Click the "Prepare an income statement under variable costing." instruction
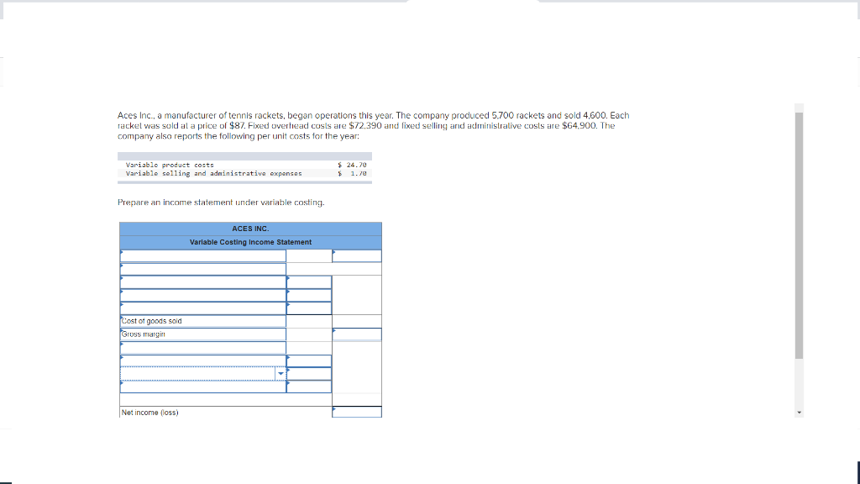The width and height of the screenshot is (860, 484). 221,203
